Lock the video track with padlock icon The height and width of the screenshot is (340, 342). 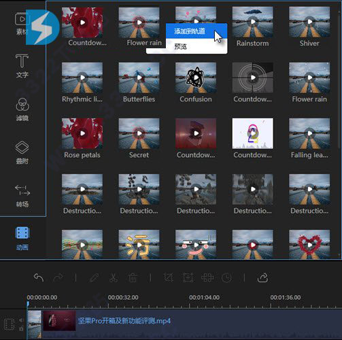coord(21,328)
